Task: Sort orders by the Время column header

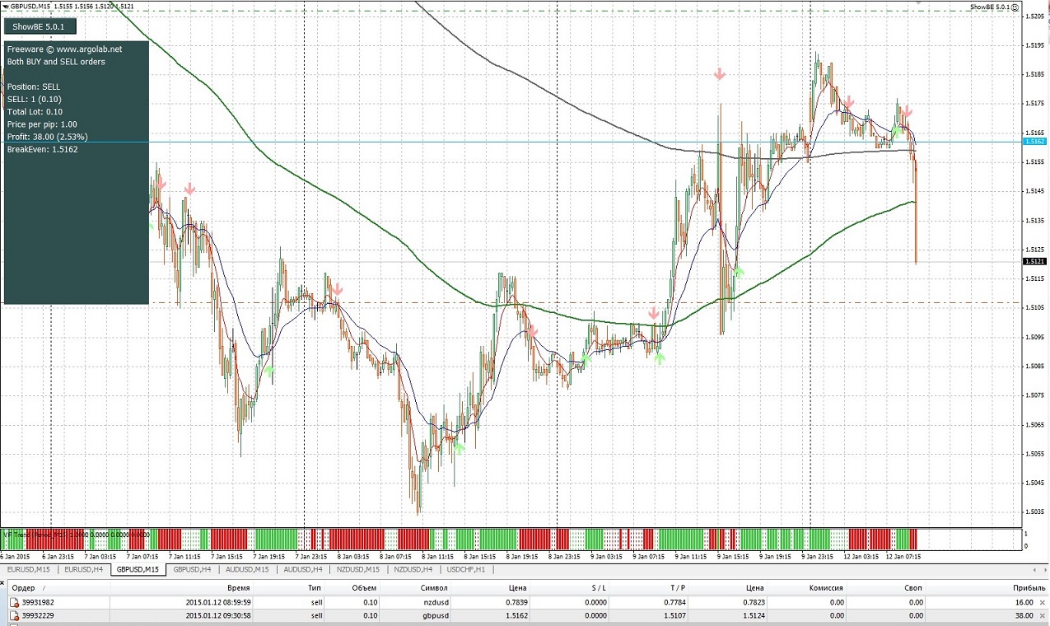Action: [x=240, y=588]
